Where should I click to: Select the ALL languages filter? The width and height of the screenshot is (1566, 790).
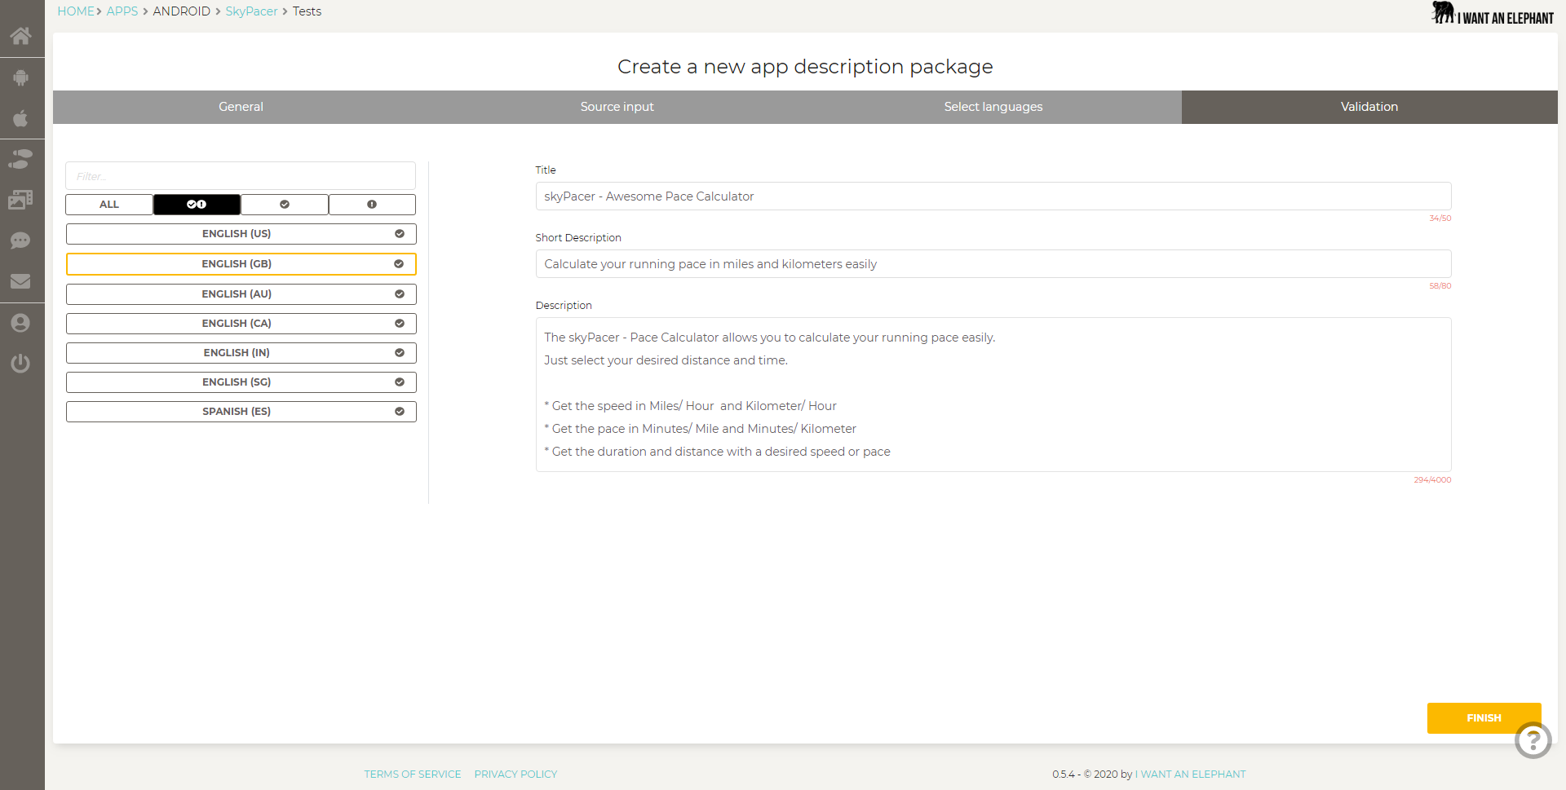click(108, 204)
